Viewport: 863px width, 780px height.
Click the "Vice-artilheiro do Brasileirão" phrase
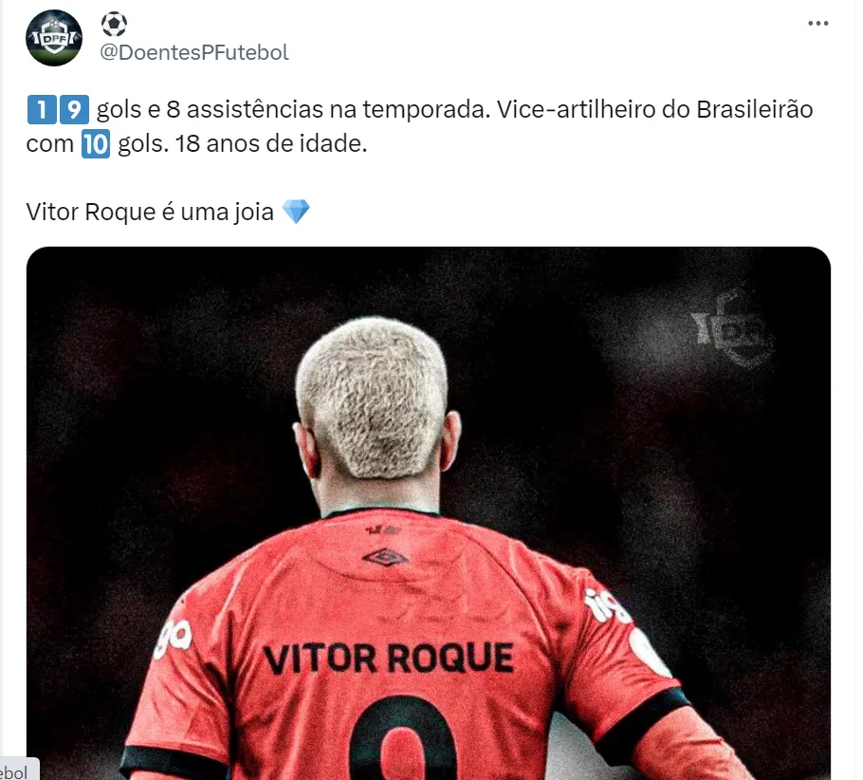pyautogui.click(x=654, y=110)
